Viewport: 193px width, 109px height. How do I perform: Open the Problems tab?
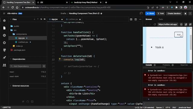click(x=166, y=65)
